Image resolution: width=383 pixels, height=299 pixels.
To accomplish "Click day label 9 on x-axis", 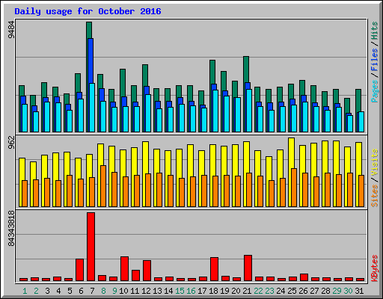I will (114, 291).
